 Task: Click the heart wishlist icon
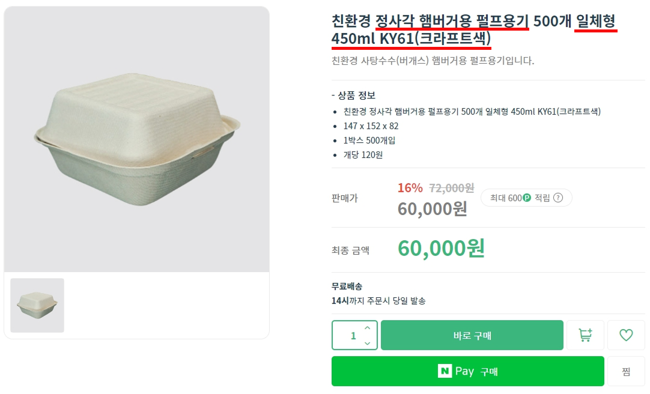[627, 335]
